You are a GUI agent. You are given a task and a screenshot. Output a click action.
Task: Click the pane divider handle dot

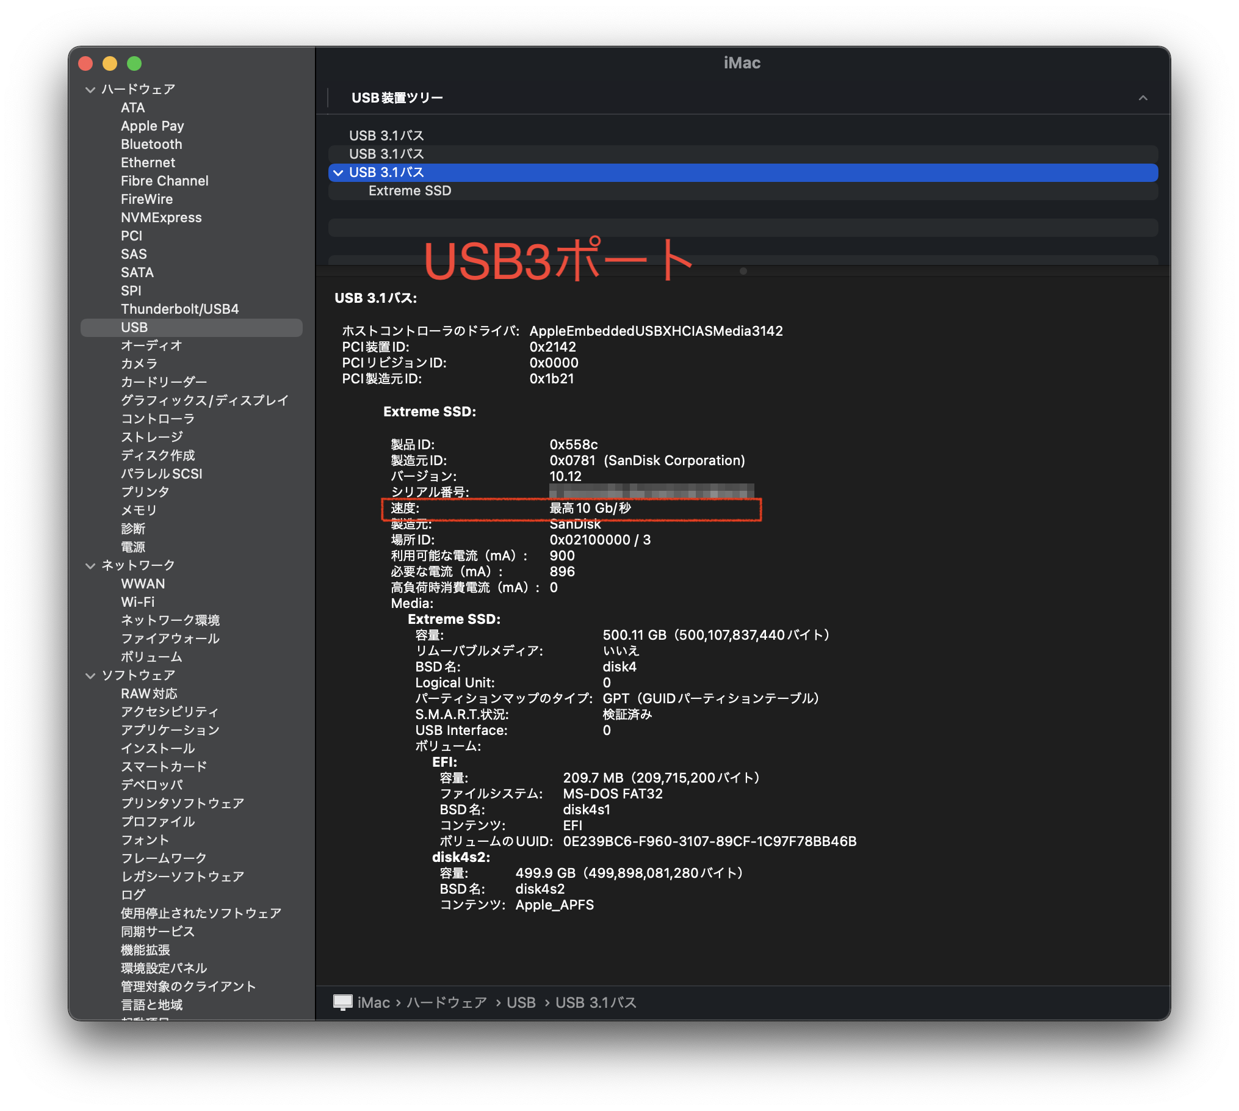pos(743,271)
